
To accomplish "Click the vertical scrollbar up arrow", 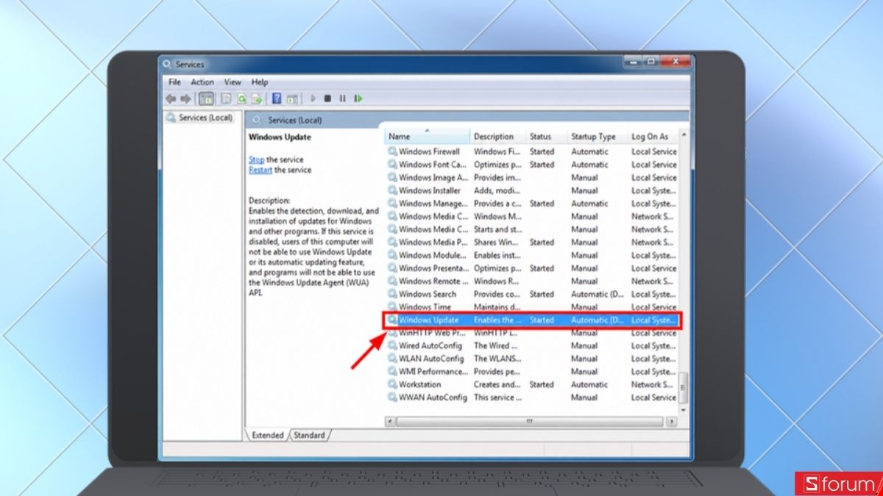I will (x=684, y=136).
